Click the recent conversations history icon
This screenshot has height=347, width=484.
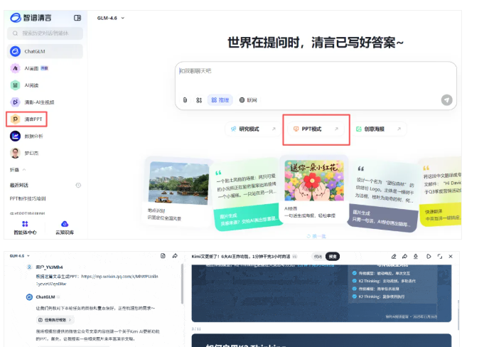pyautogui.click(x=78, y=185)
